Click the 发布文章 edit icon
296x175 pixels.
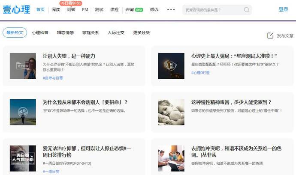point(270,36)
